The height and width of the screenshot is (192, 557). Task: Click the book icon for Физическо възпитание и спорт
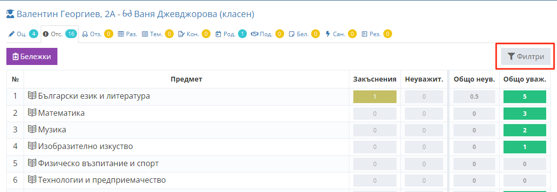tap(32, 163)
